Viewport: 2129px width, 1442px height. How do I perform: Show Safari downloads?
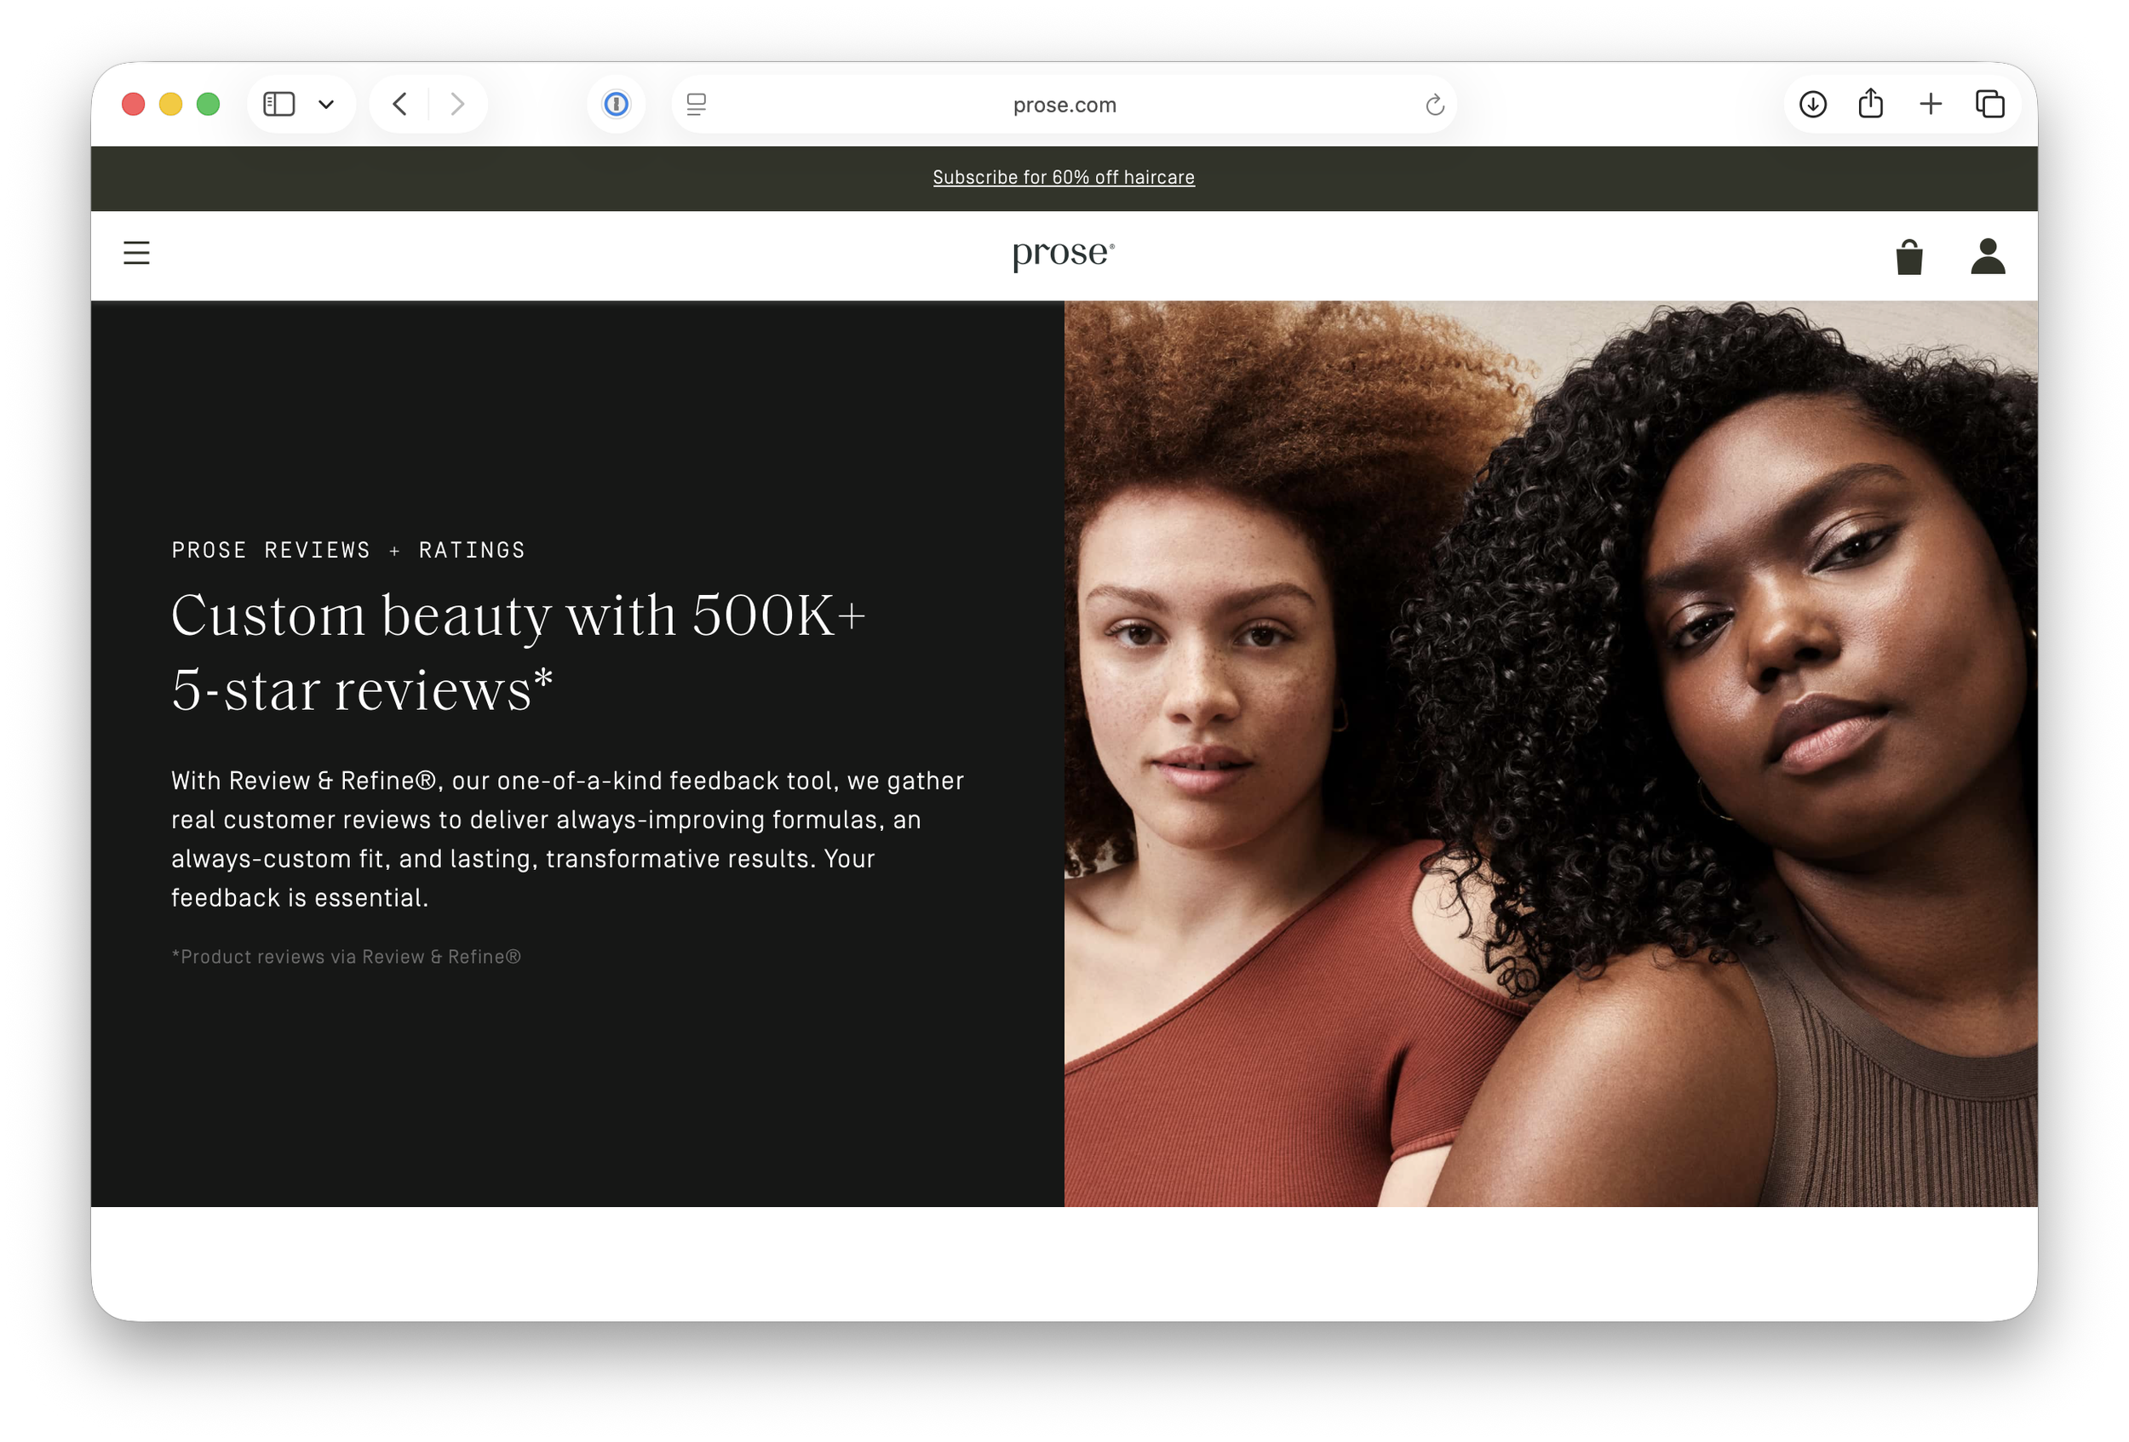1812,105
